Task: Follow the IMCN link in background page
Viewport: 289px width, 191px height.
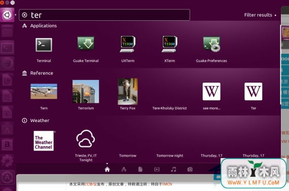Action: pyautogui.click(x=167, y=184)
